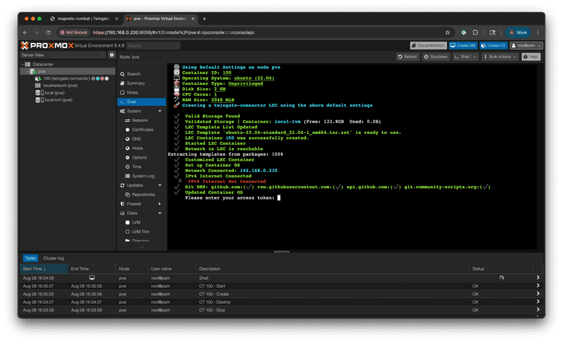This screenshot has width=563, height=342.
Task: Type in the access token prompt
Action: (x=279, y=198)
